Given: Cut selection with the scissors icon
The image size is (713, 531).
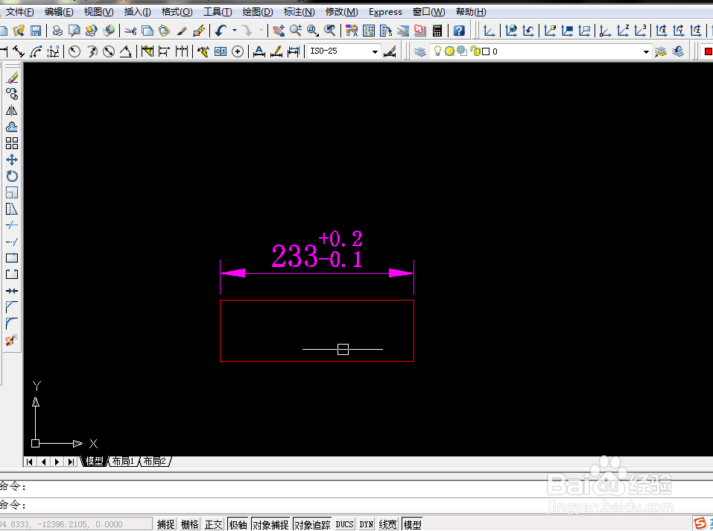Looking at the screenshot, I should coord(130,31).
